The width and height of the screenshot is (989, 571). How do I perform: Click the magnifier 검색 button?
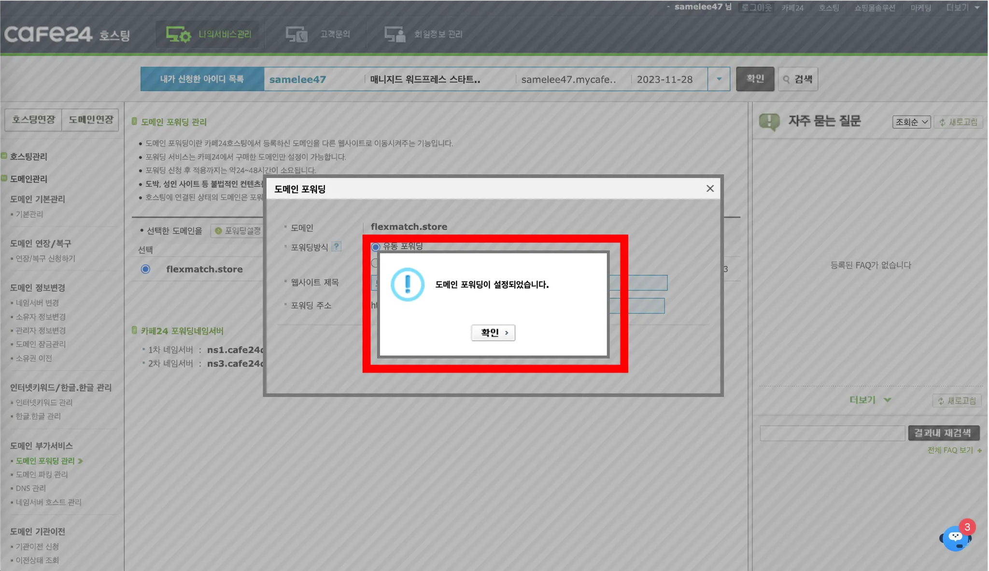click(x=798, y=79)
